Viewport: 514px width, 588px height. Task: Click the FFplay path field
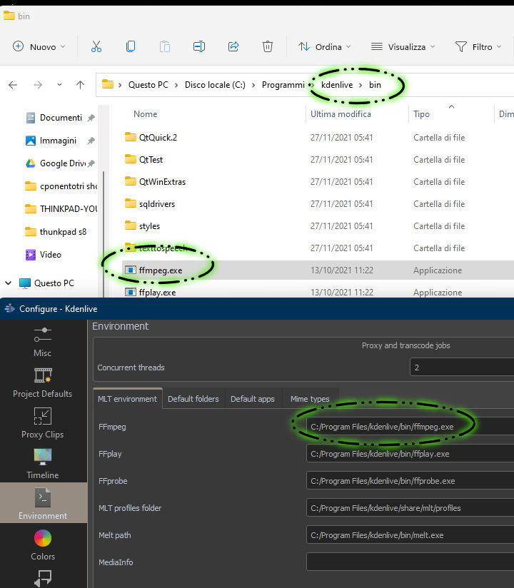click(410, 454)
